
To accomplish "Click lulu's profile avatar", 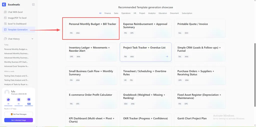I will click(x=7, y=92).
